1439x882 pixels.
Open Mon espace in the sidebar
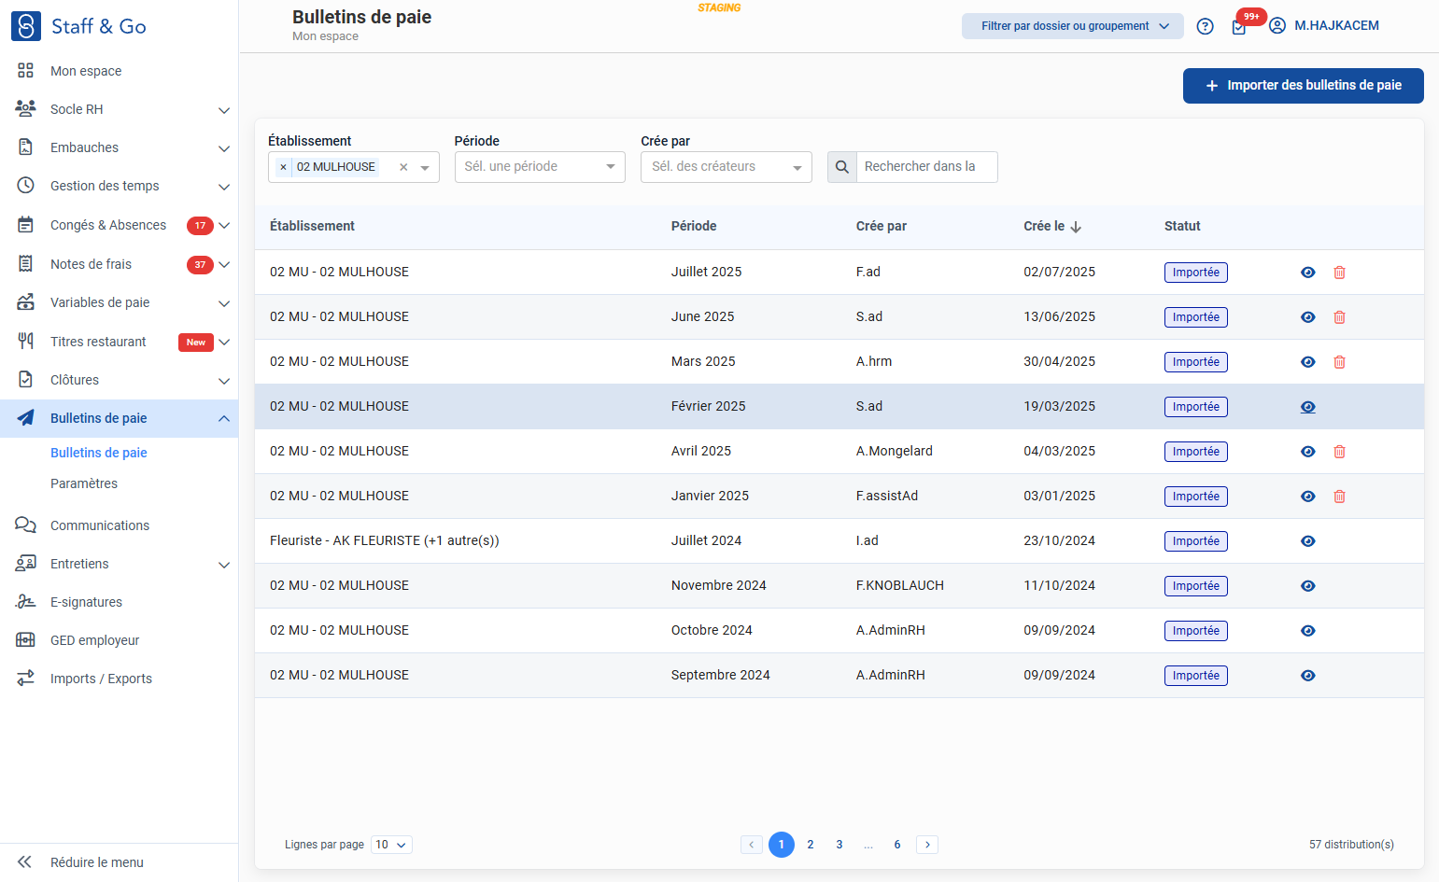(x=119, y=71)
